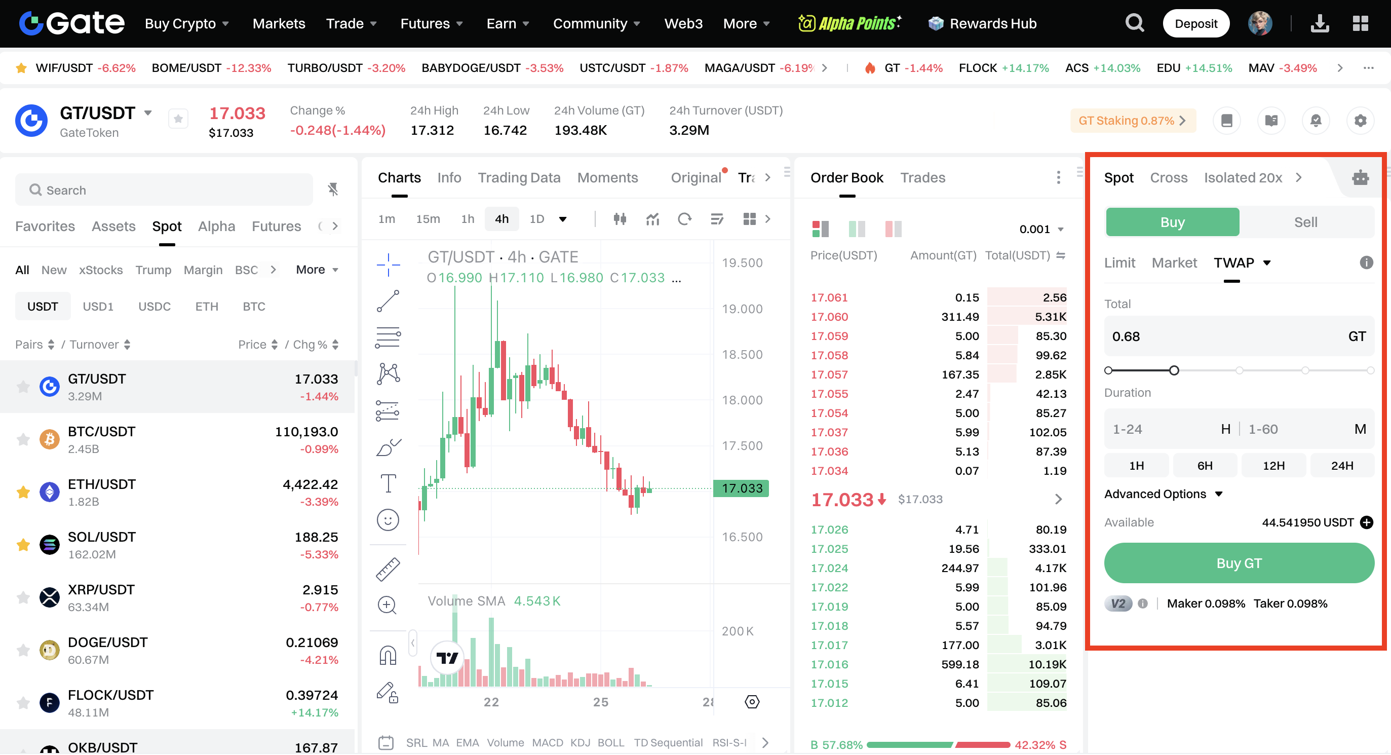This screenshot has width=1391, height=755.
Task: Toggle favorite star for BTC/USDT
Action: 23,440
